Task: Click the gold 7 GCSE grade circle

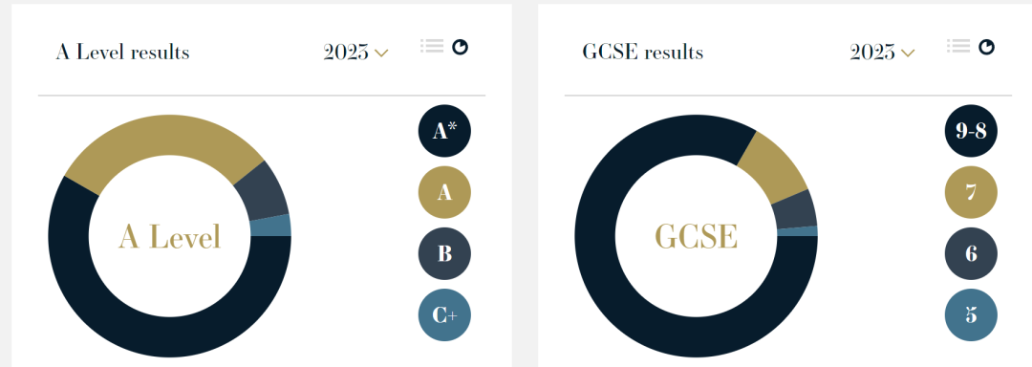Action: point(971,192)
